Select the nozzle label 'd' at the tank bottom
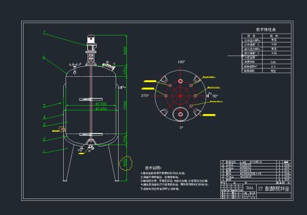 pos(89,151)
